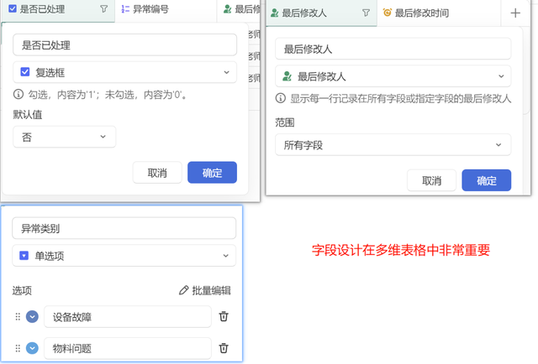The height and width of the screenshot is (364, 538).
Task: Click the 最后修改时间 clock icon
Action: click(387, 13)
